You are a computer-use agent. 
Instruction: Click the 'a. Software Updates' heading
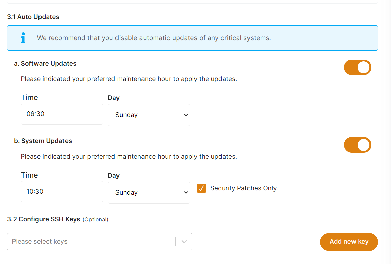point(45,64)
